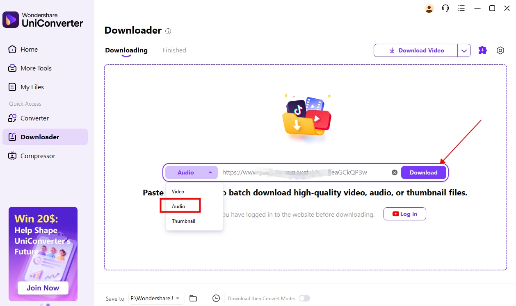The width and height of the screenshot is (516, 306).
Task: Click the Download Video button
Action: tap(416, 50)
